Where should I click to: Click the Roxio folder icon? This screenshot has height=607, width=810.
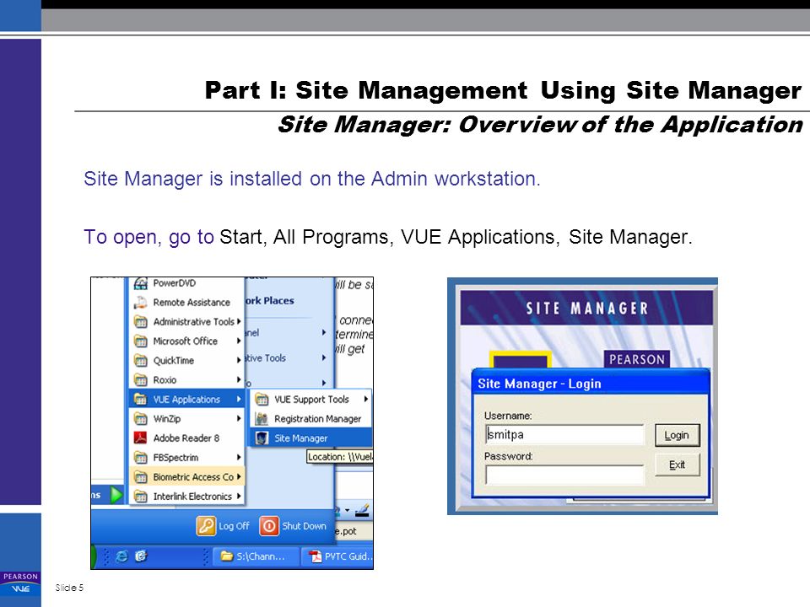[x=141, y=380]
